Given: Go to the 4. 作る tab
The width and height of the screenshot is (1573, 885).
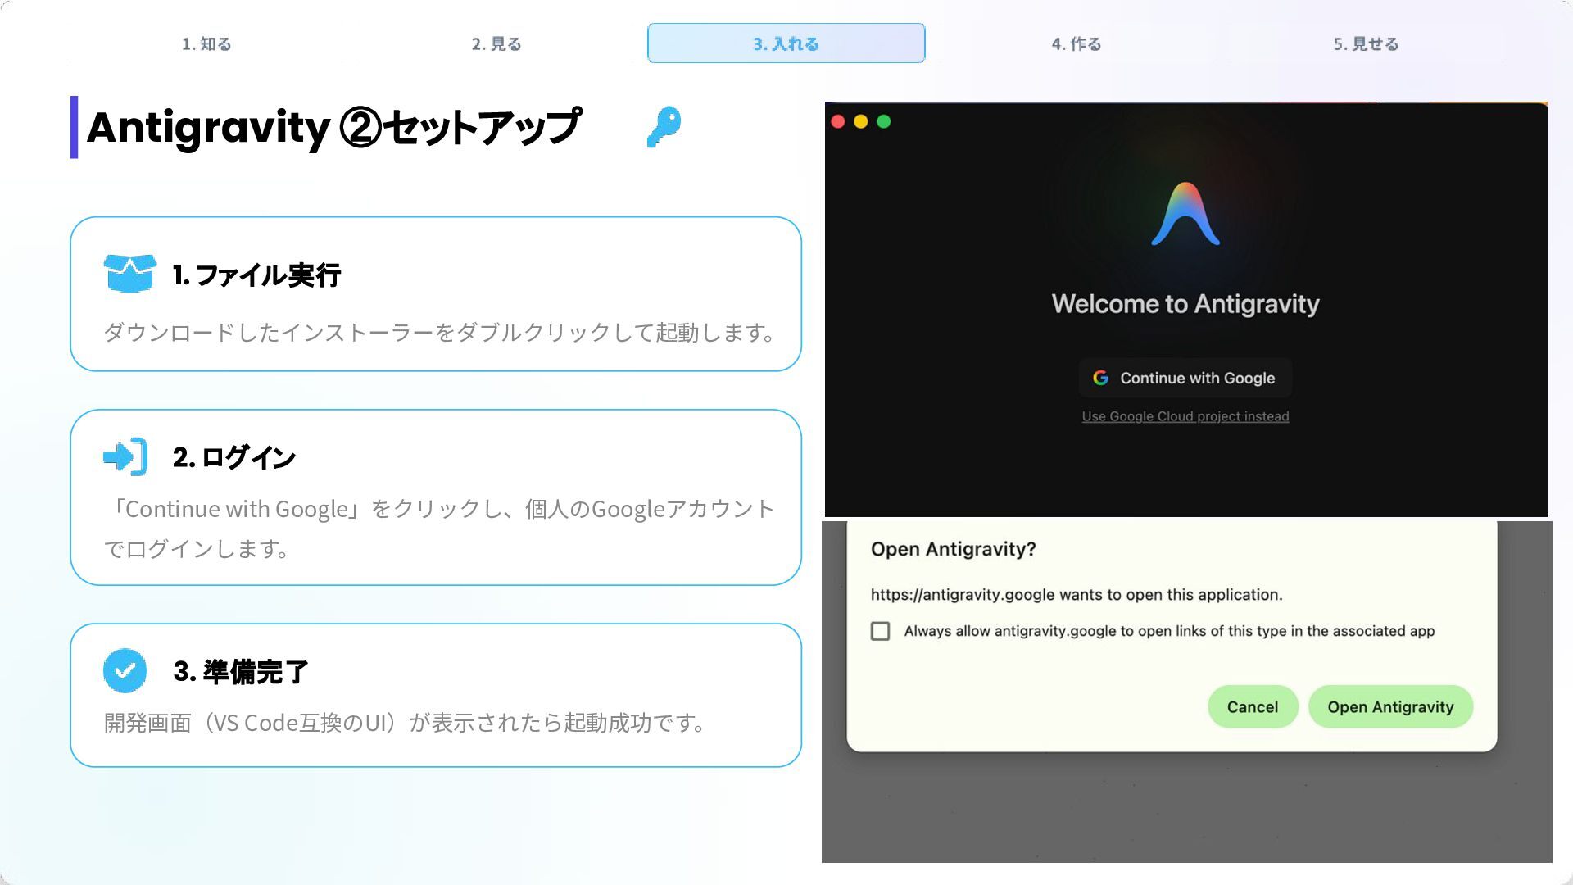Looking at the screenshot, I should click(x=1077, y=43).
